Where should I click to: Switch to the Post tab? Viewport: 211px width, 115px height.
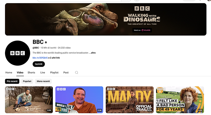[66, 73]
